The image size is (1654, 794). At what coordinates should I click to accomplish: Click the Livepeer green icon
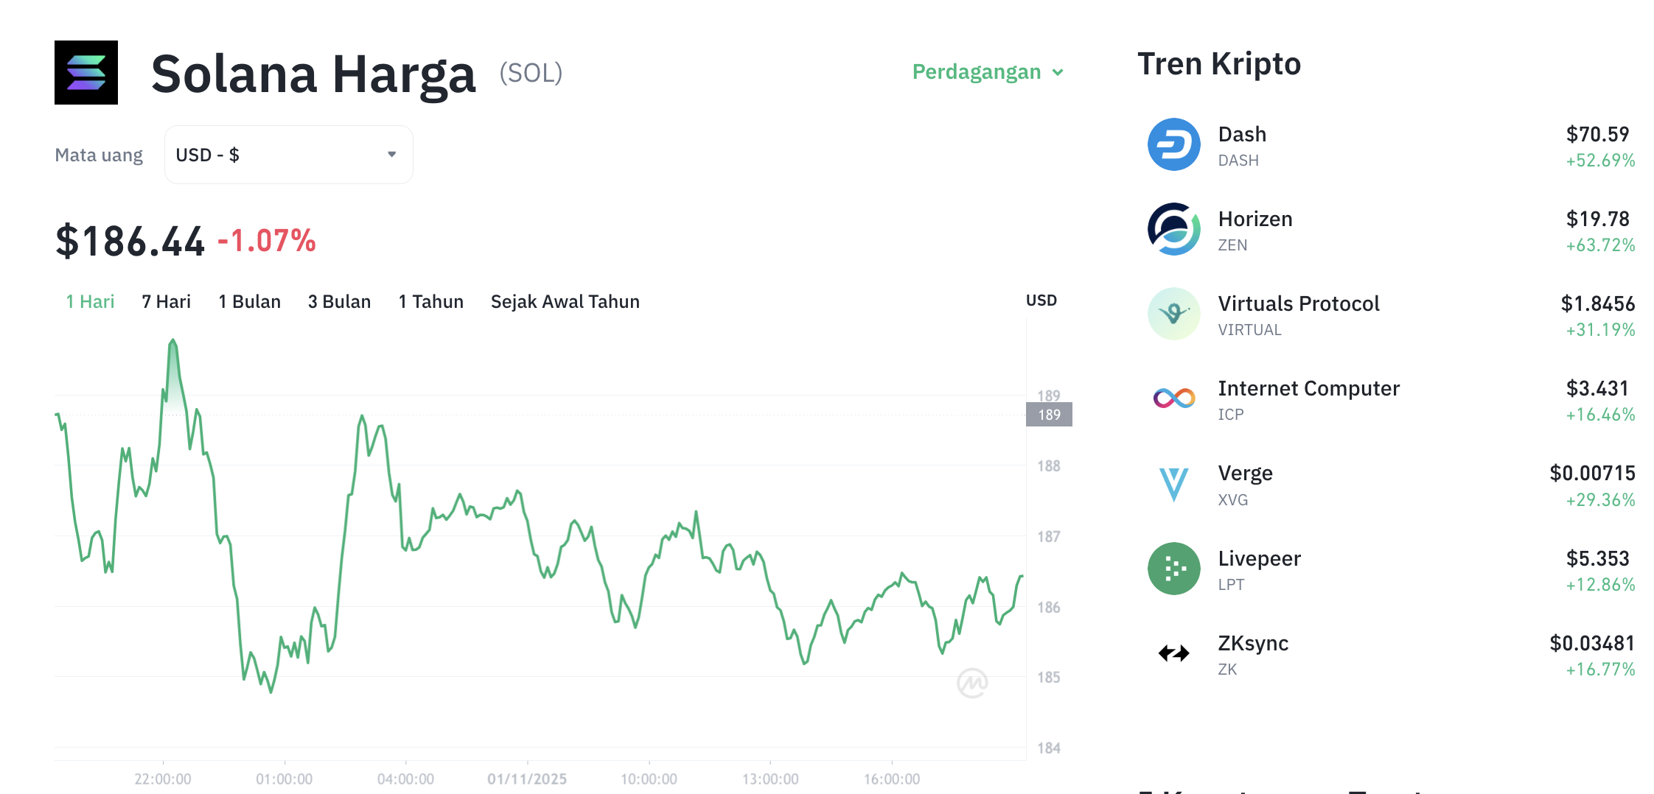(1173, 569)
